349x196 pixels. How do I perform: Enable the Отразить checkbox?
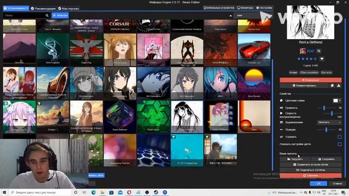point(339,137)
